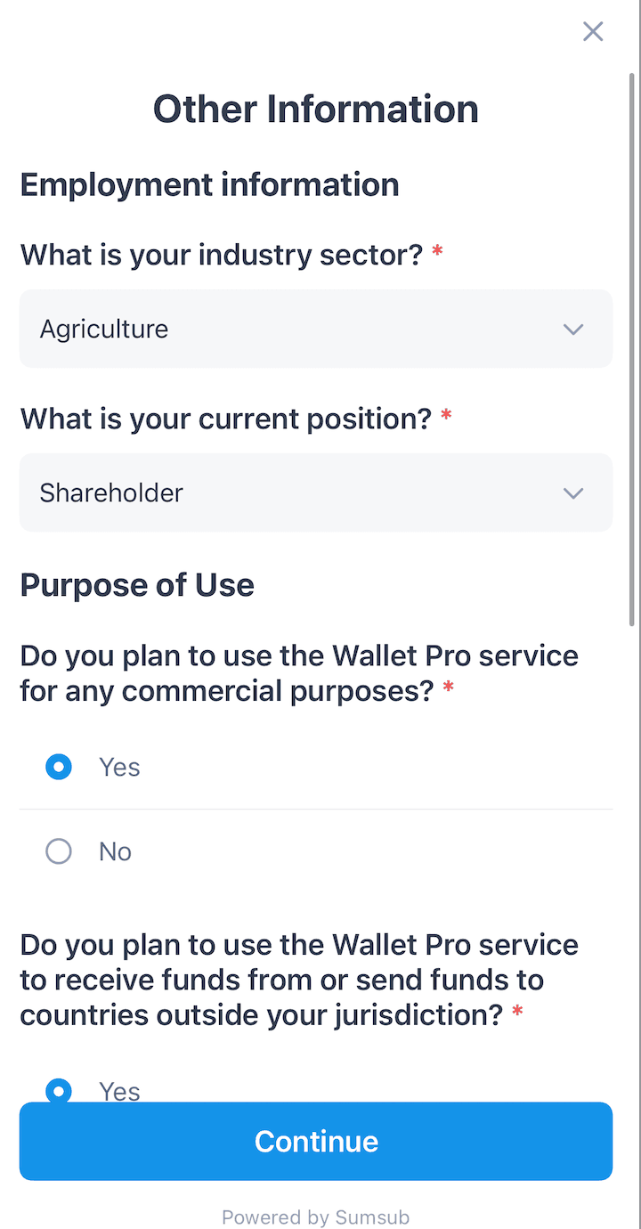Open the Powered by Sumsub link
This screenshot has height=1229, width=641.
tap(315, 1217)
